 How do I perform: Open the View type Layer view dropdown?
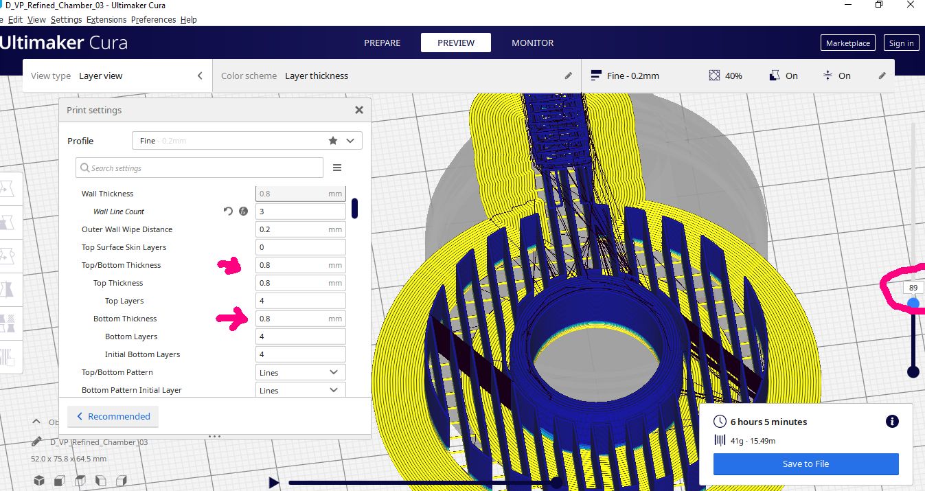117,76
